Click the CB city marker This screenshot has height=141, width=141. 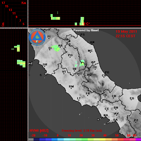coord(113,98)
